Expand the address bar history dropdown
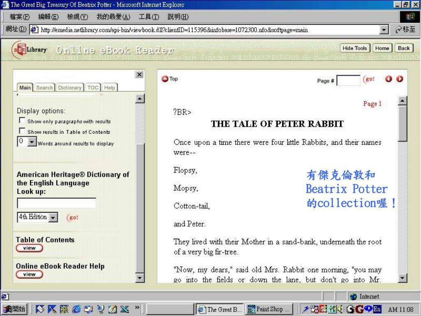The image size is (421, 316). [x=384, y=30]
